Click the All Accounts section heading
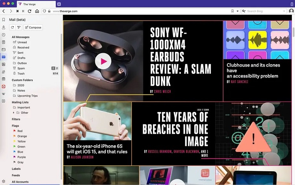295x185 pixels. [x=20, y=182]
